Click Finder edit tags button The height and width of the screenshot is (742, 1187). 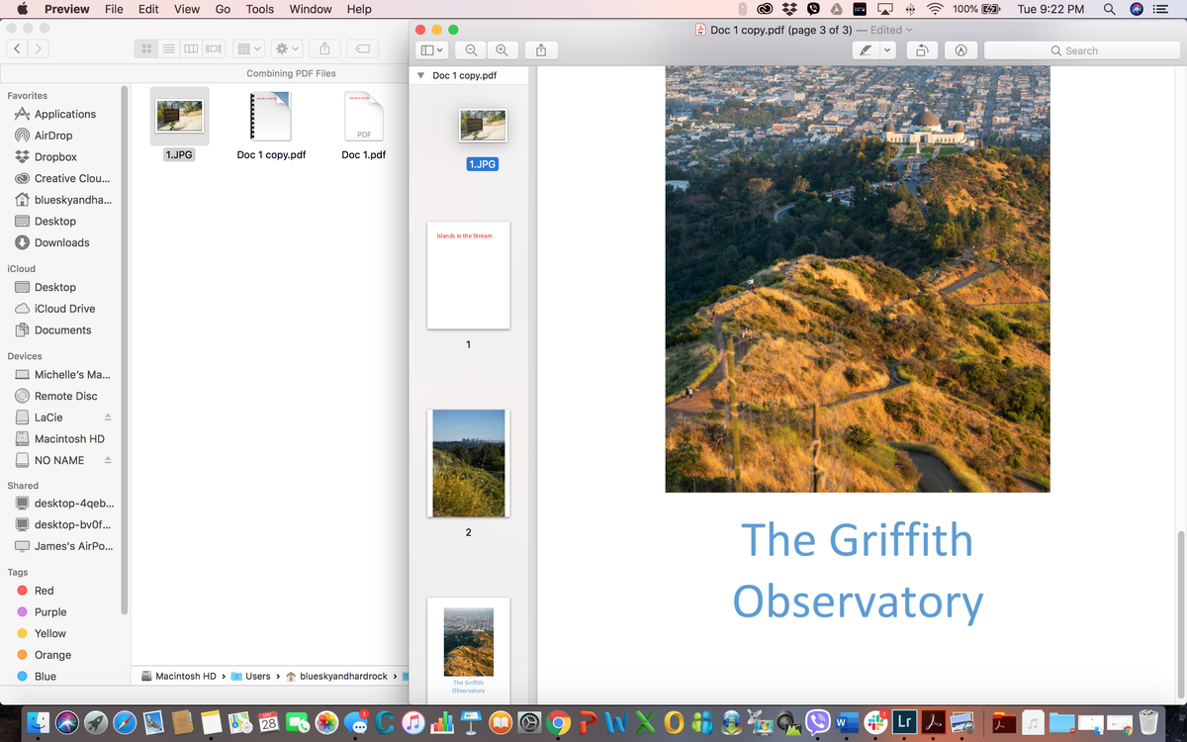click(x=363, y=48)
